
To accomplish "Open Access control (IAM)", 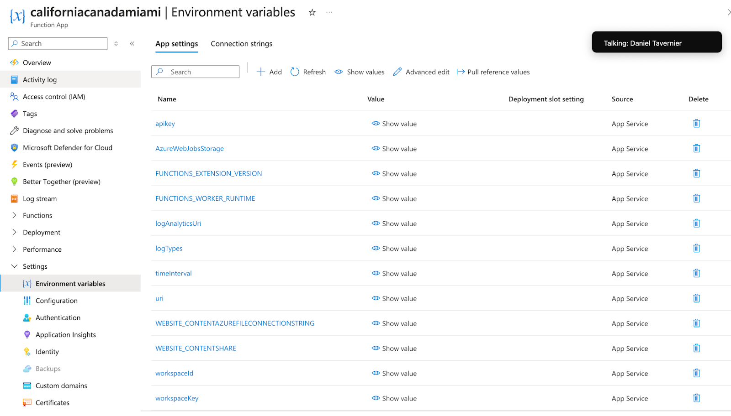I will point(54,97).
